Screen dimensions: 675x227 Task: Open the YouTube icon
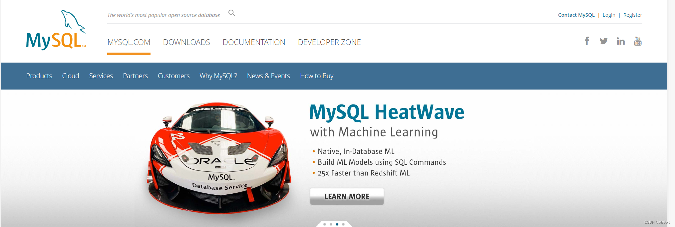638,41
